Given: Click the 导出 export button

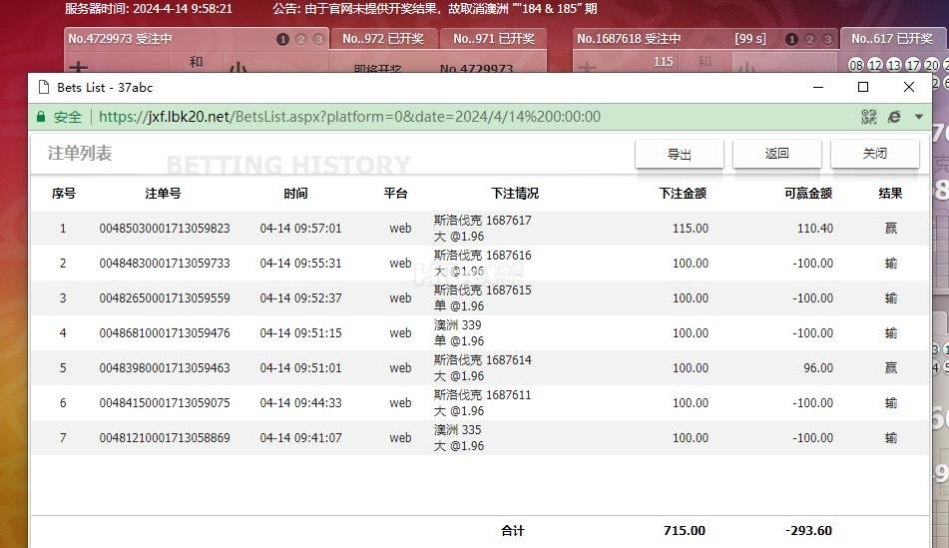Looking at the screenshot, I should (679, 154).
